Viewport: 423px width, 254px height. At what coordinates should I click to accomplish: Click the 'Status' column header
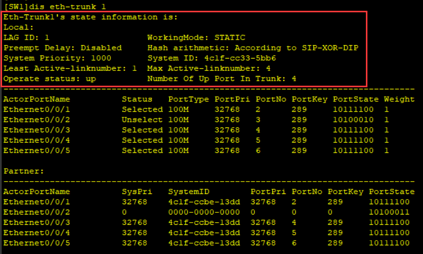(137, 99)
